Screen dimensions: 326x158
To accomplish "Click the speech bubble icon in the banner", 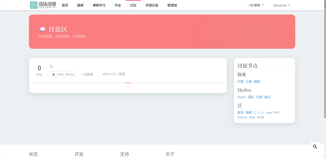I will coord(42,29).
